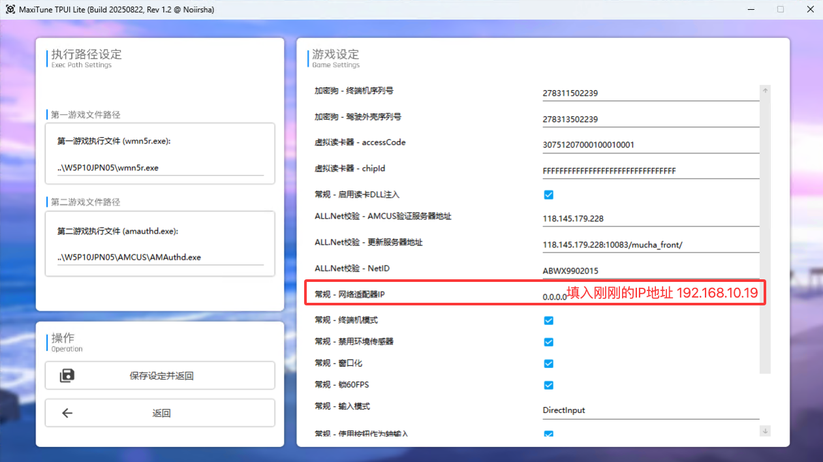This screenshot has width=823, height=462.
Task: Disable the 终端机模式 checkbox
Action: point(548,320)
